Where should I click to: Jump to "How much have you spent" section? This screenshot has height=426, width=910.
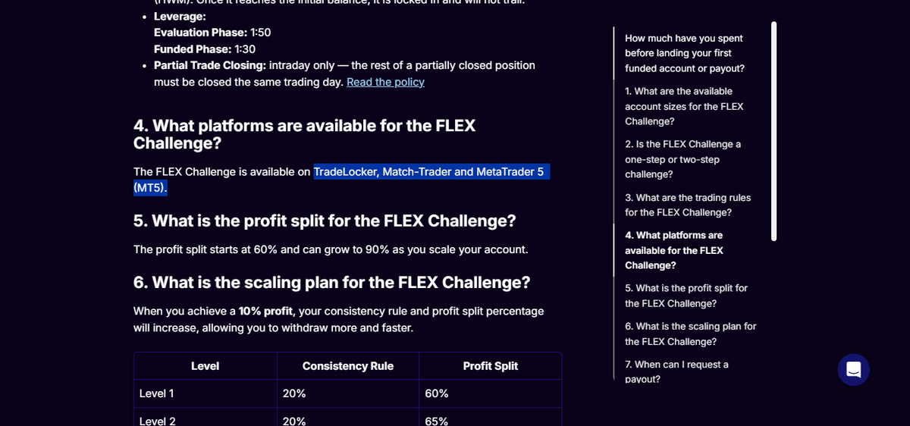point(684,53)
